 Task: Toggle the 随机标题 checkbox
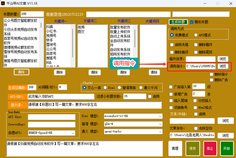191,22
